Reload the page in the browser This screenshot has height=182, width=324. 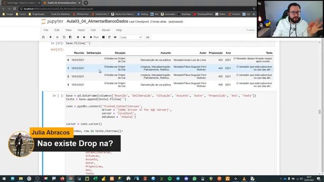[x=15, y=9]
